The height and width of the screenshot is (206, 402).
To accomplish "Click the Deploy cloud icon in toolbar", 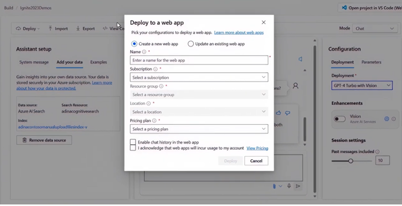I will click(x=18, y=28).
